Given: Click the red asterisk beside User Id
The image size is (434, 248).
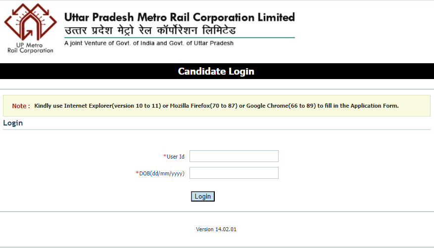Looking at the screenshot, I should point(165,156).
